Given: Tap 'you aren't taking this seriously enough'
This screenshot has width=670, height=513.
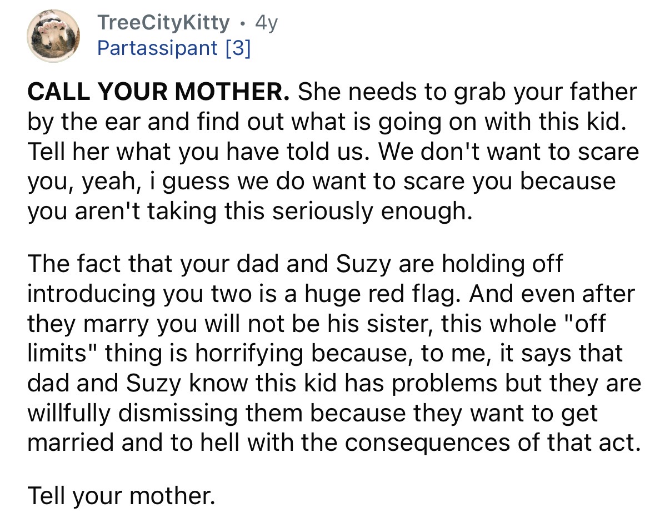Looking at the screenshot, I should coord(249,212).
